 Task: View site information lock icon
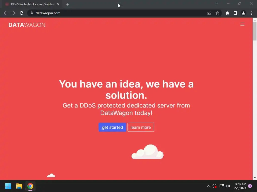point(32,13)
